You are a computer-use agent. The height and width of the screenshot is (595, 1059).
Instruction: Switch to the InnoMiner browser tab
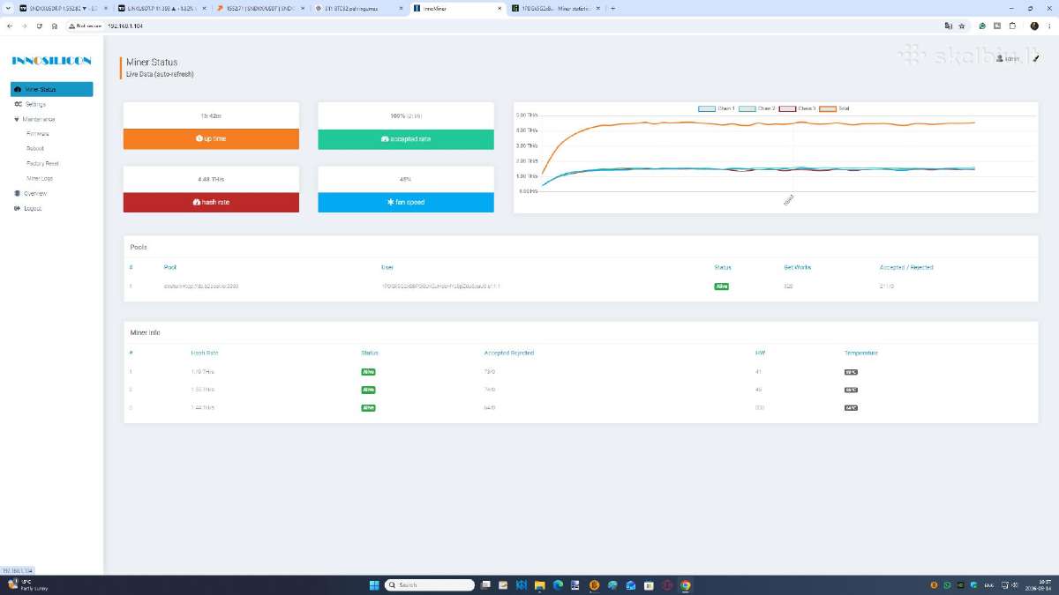pos(455,8)
